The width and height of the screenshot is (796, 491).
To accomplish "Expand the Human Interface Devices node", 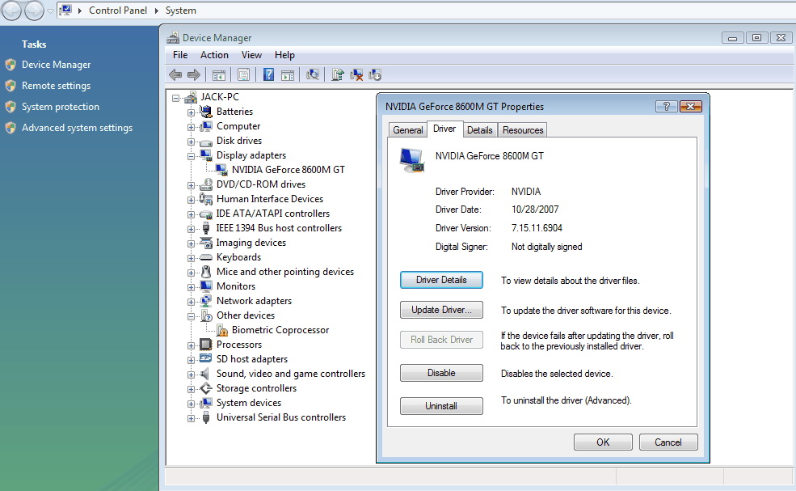I will pos(191,200).
